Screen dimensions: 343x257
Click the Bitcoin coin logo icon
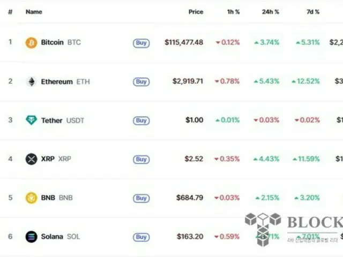coord(31,42)
